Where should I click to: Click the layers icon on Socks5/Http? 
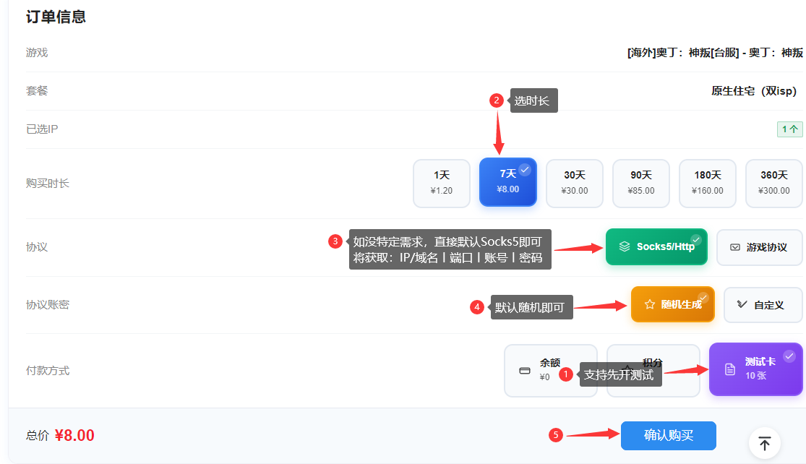[625, 246]
